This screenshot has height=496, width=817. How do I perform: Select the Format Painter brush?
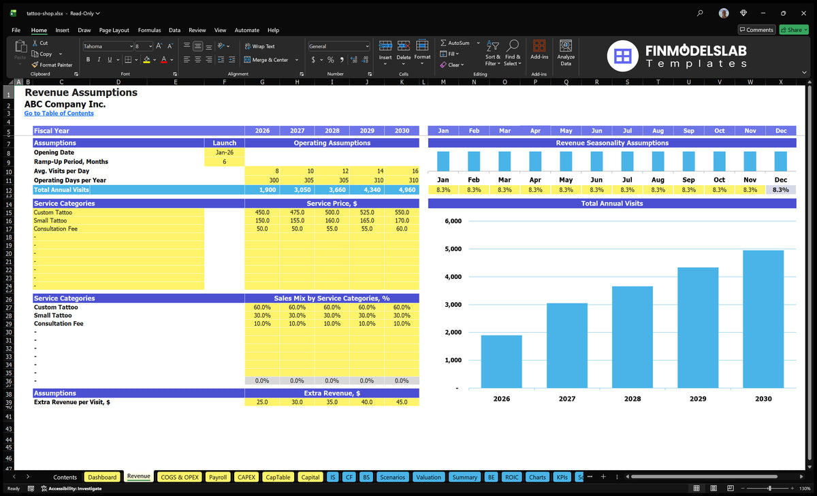(35, 65)
